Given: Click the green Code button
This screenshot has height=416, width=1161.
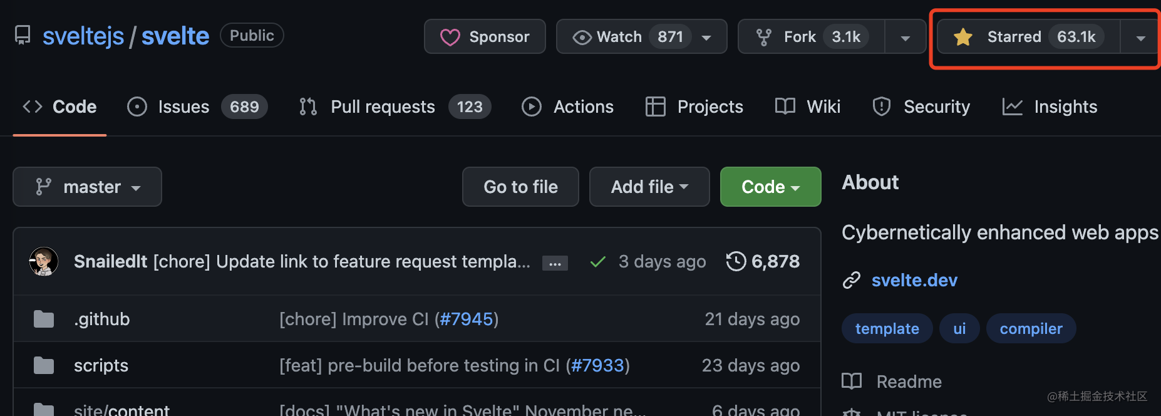Looking at the screenshot, I should click(x=770, y=187).
